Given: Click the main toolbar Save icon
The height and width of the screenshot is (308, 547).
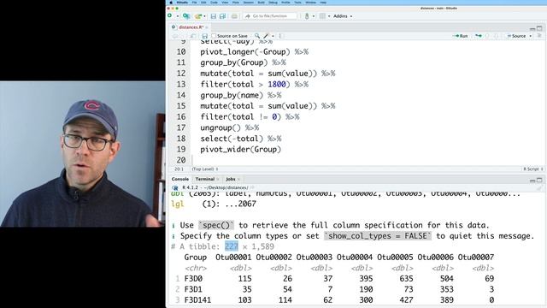Looking at the screenshot, I should point(214,16).
